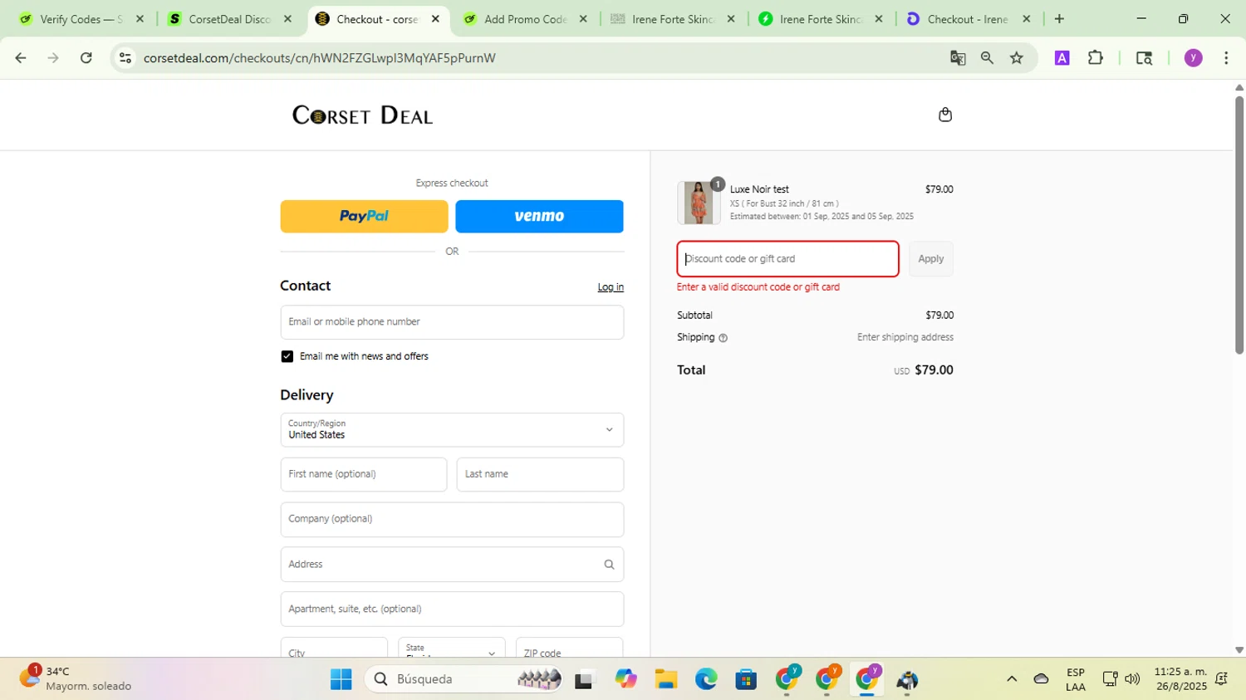Click the Google Translate icon in address bar
Image resolution: width=1246 pixels, height=700 pixels.
coord(958,58)
